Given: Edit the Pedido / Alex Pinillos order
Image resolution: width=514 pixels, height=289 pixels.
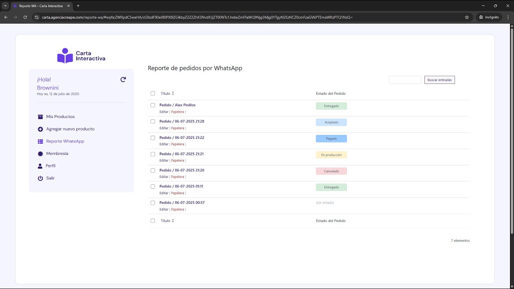Looking at the screenshot, I should pos(164,112).
